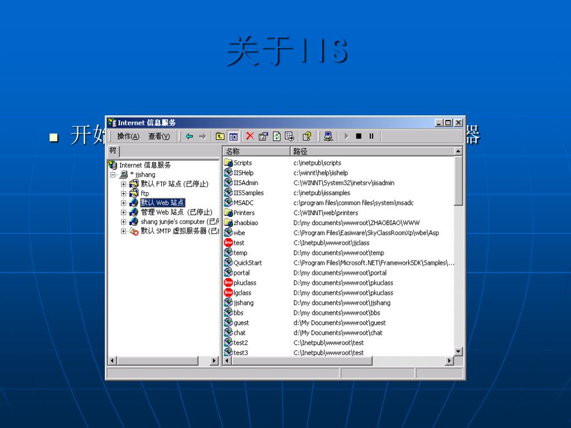This screenshot has width=571, height=428.
Task: Click the error icon beside pkuclass
Action: pyautogui.click(x=228, y=283)
